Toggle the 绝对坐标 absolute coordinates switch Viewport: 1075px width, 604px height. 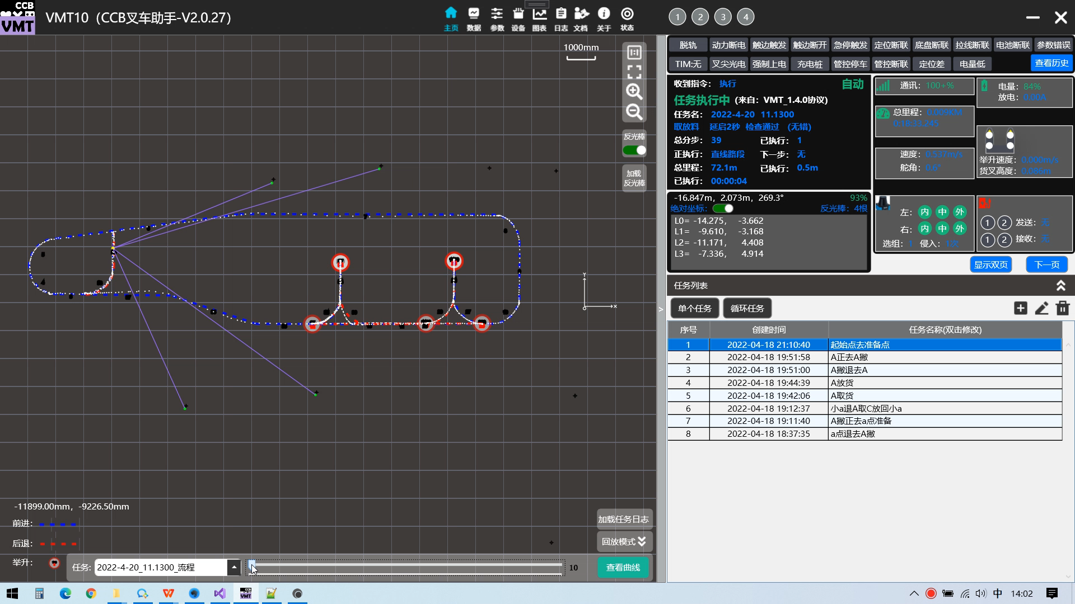723,209
